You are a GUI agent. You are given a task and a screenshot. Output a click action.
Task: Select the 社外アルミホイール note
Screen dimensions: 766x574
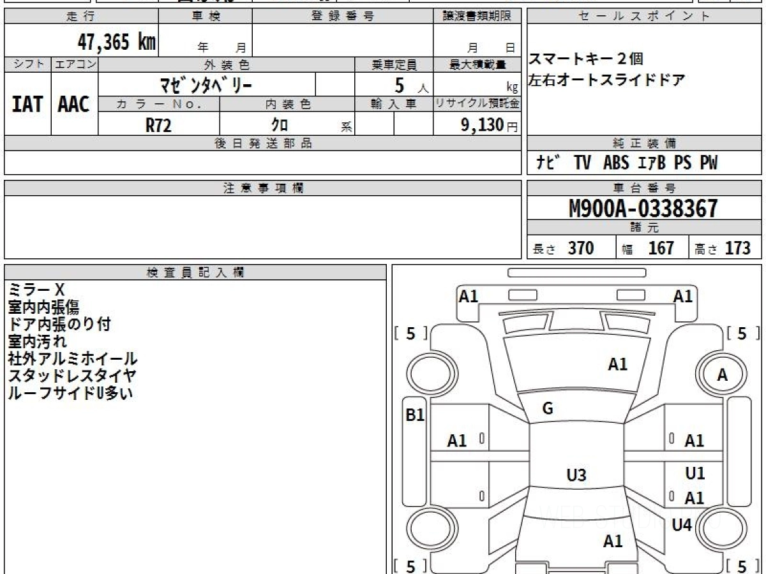(x=72, y=358)
